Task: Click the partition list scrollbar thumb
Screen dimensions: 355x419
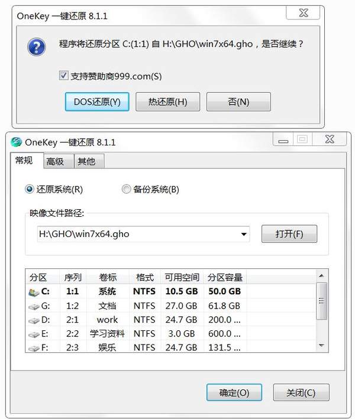Action: pos(321,301)
